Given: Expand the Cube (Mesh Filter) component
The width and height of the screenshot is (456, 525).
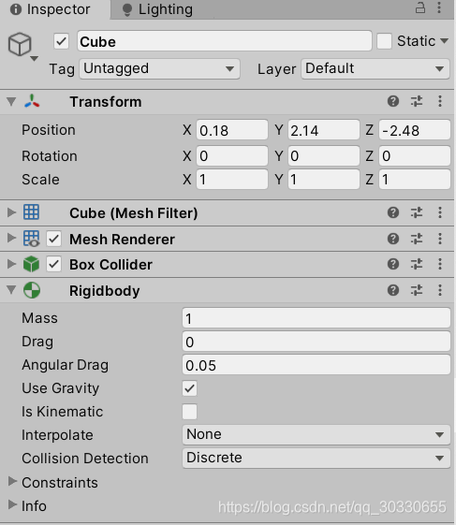Looking at the screenshot, I should point(11,212).
